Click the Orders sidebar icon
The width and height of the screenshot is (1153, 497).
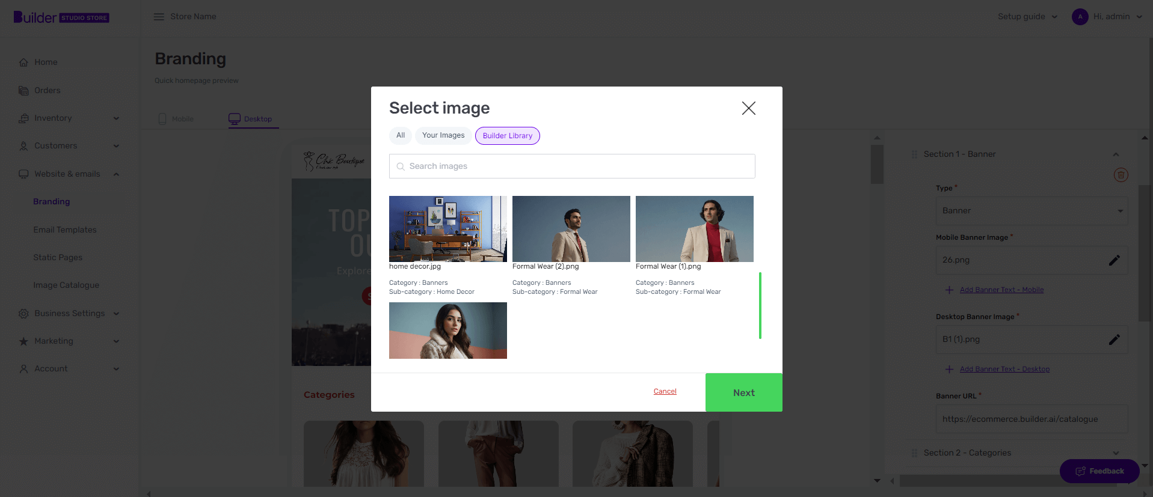click(23, 91)
